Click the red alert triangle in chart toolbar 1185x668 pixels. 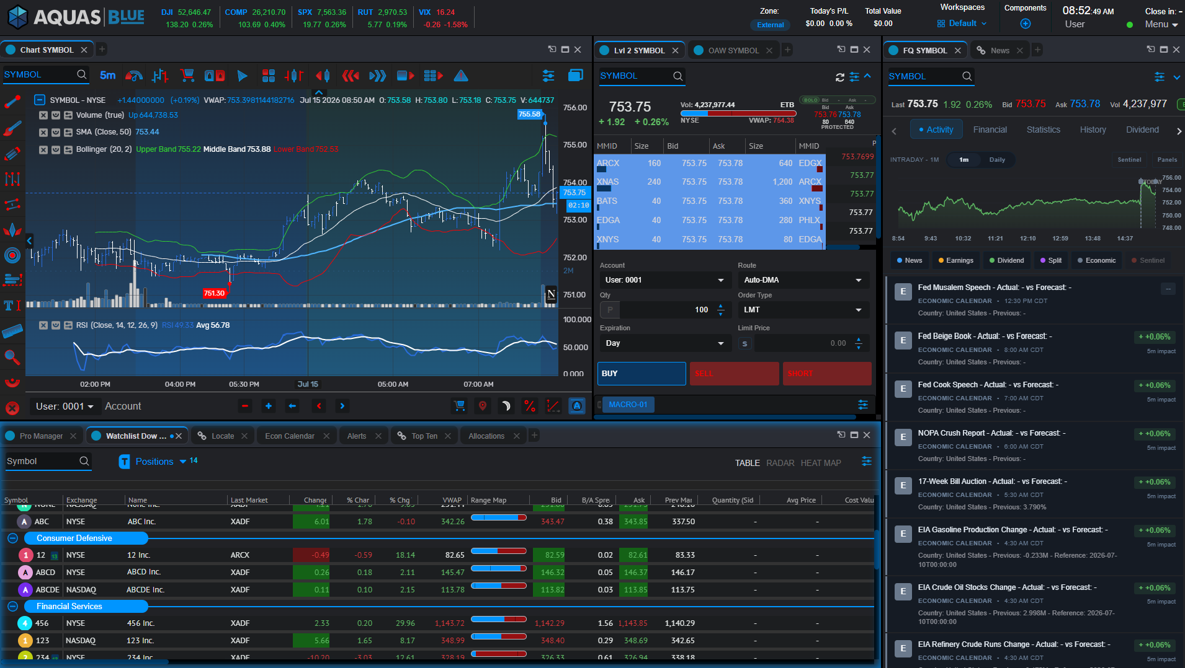point(461,76)
